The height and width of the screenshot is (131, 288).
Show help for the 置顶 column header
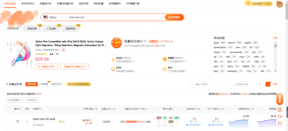click(20, 109)
